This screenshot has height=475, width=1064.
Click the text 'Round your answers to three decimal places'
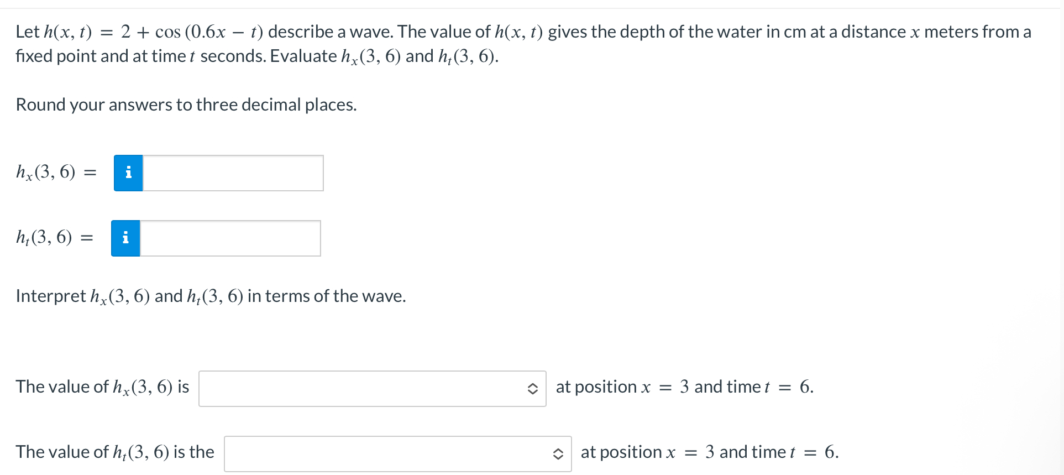186,104
